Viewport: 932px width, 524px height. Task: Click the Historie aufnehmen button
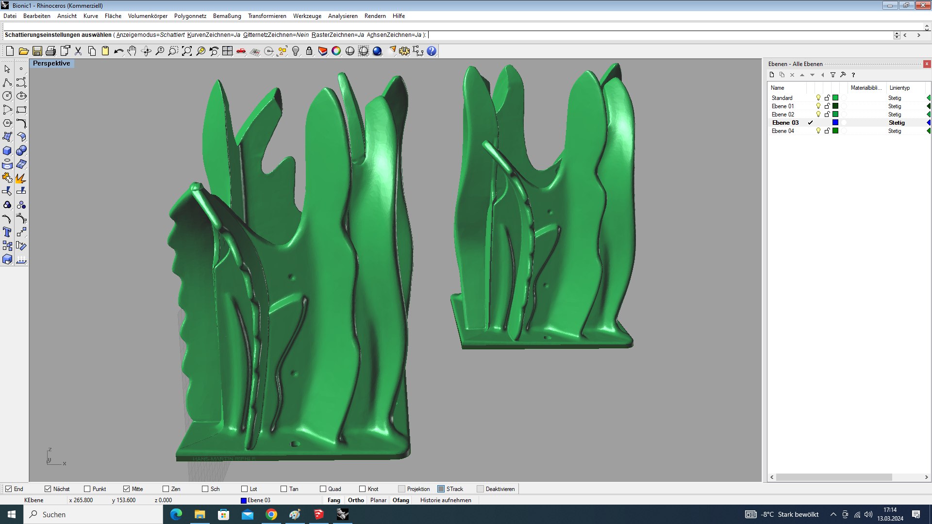click(446, 500)
